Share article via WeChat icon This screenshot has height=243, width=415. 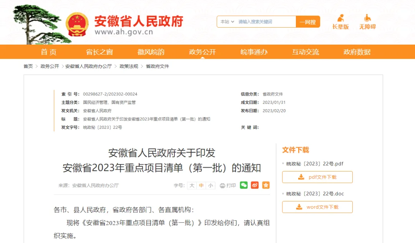tap(244, 185)
